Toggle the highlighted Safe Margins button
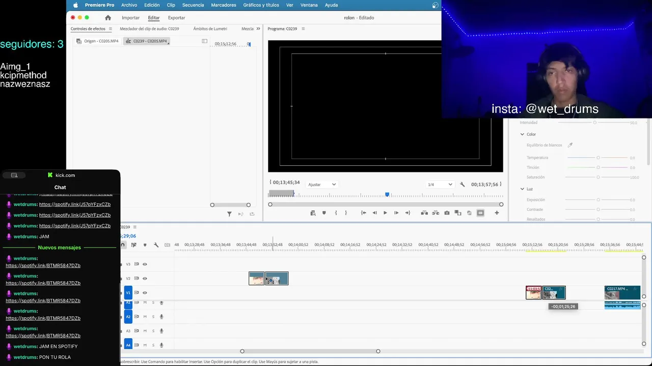The image size is (652, 366). pos(480,213)
